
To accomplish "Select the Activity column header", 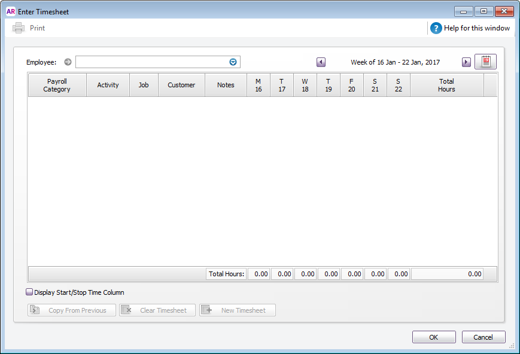I will [x=108, y=85].
